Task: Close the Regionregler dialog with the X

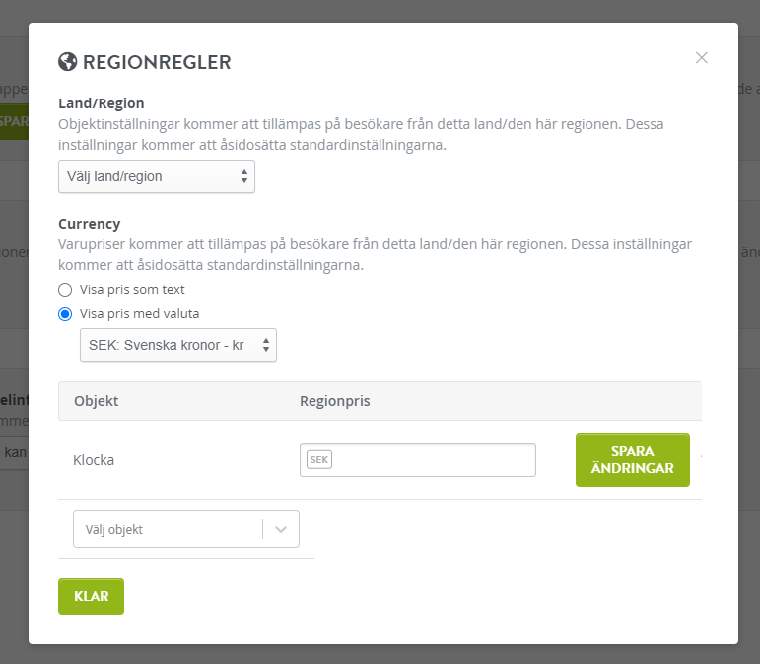Action: pos(702,58)
